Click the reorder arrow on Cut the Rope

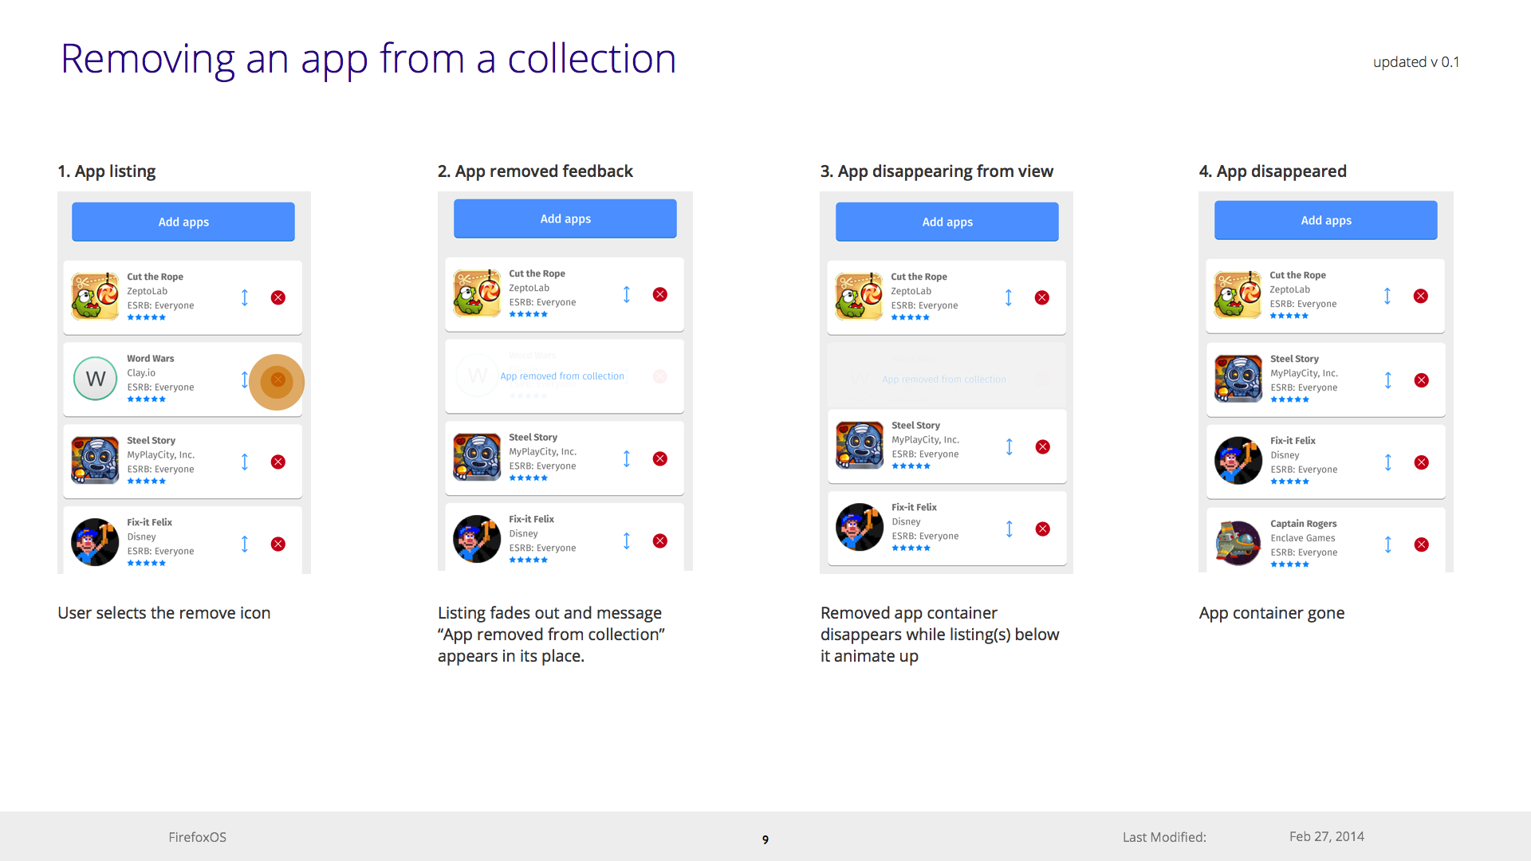pyautogui.click(x=245, y=296)
